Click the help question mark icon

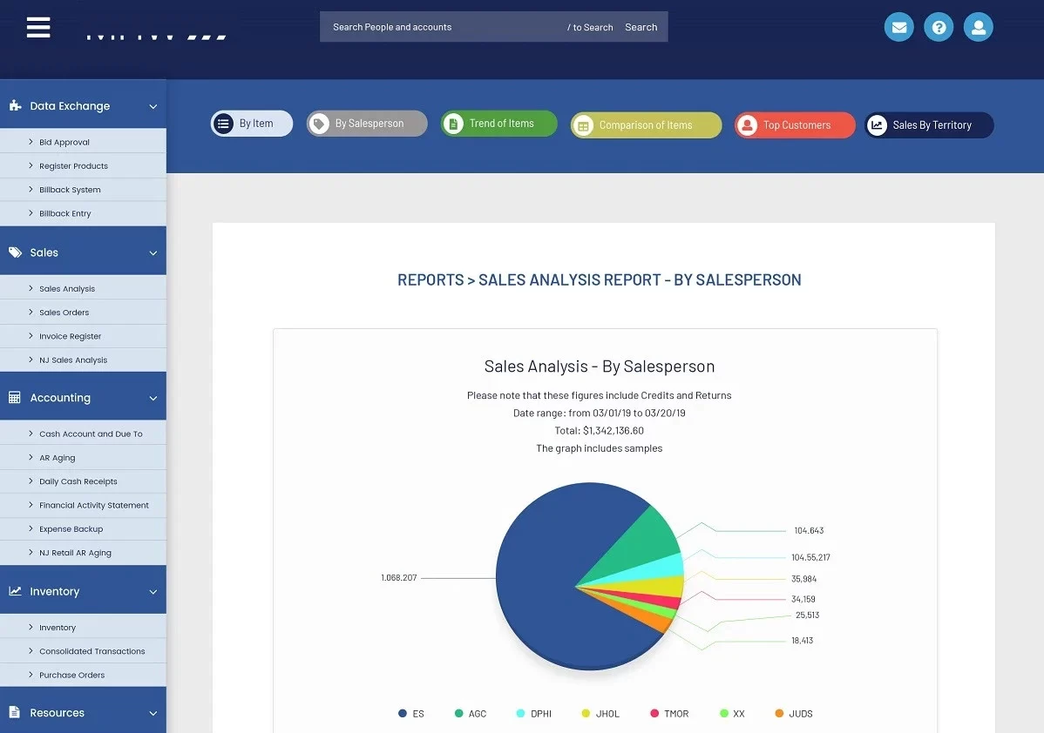tap(939, 27)
